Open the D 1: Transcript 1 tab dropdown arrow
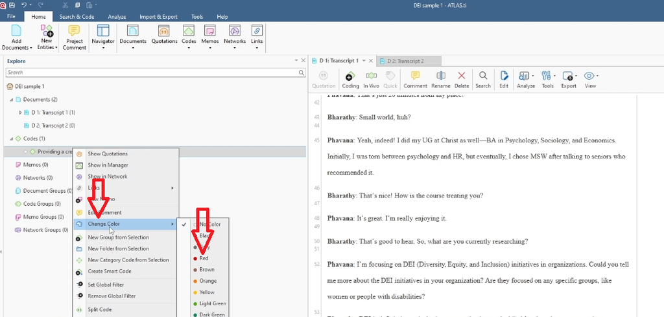The height and width of the screenshot is (317, 664). [x=364, y=61]
